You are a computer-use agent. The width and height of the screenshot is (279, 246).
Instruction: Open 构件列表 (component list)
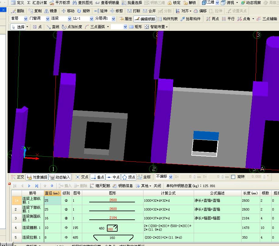coord(168,19)
